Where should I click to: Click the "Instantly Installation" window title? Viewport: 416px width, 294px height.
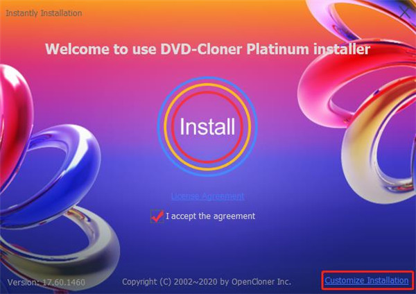(44, 13)
